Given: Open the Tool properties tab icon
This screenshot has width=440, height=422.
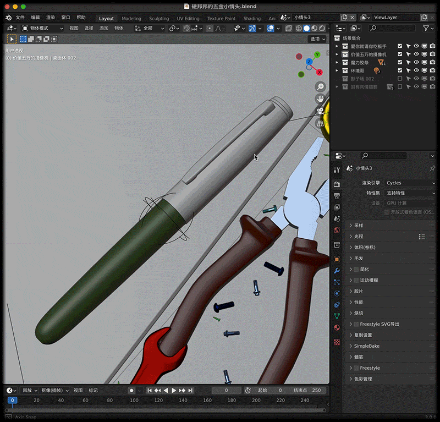Looking at the screenshot, I should (x=337, y=170).
